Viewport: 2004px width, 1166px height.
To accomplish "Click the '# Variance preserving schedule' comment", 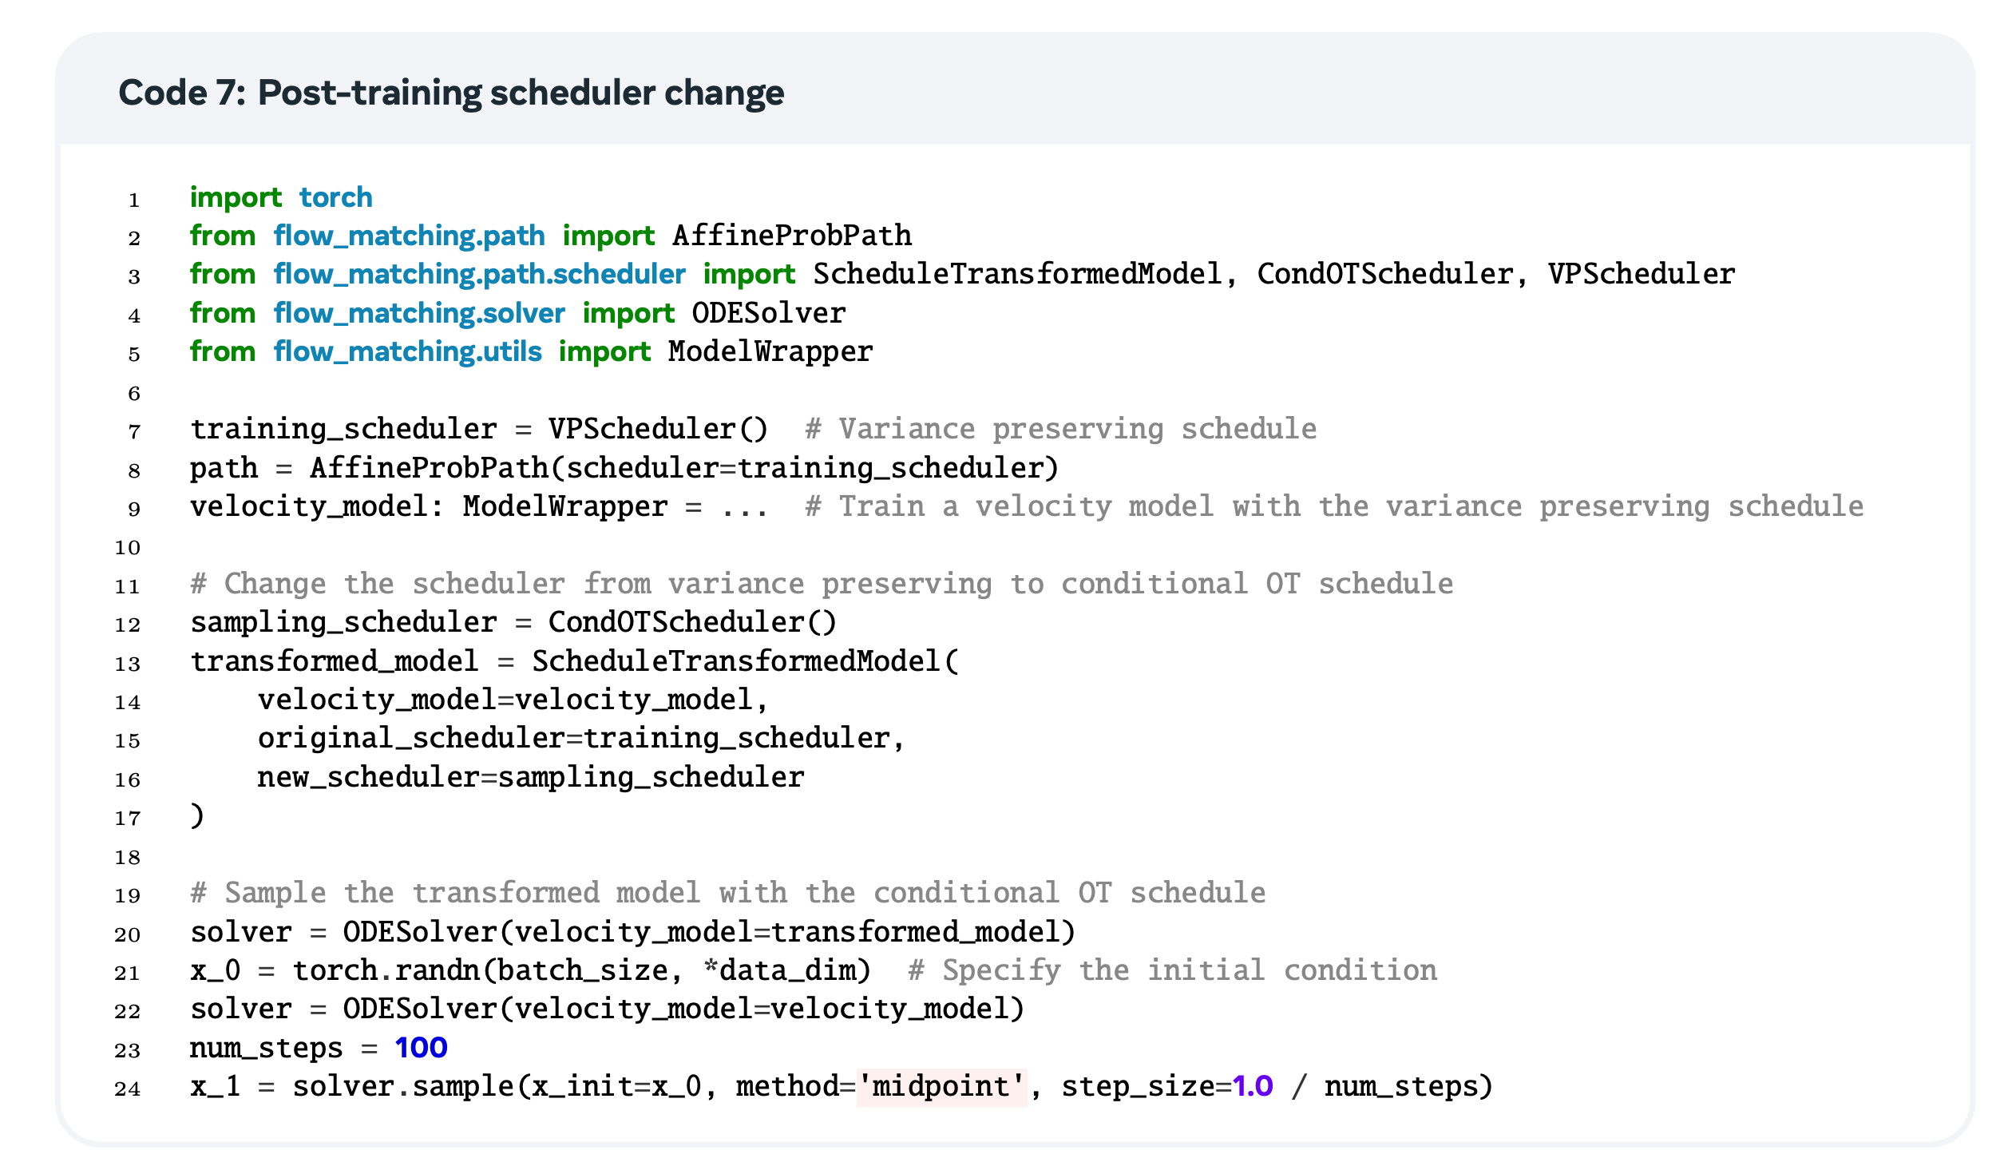I will (1060, 429).
